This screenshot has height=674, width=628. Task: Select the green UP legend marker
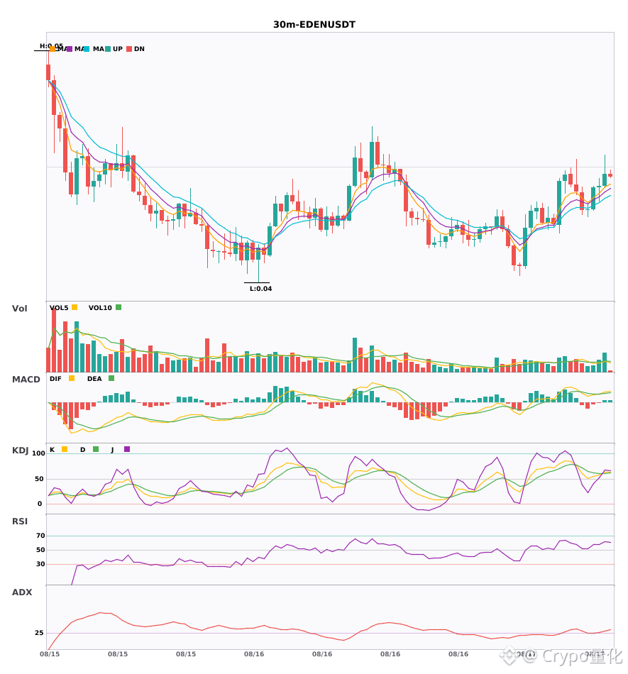[x=108, y=49]
